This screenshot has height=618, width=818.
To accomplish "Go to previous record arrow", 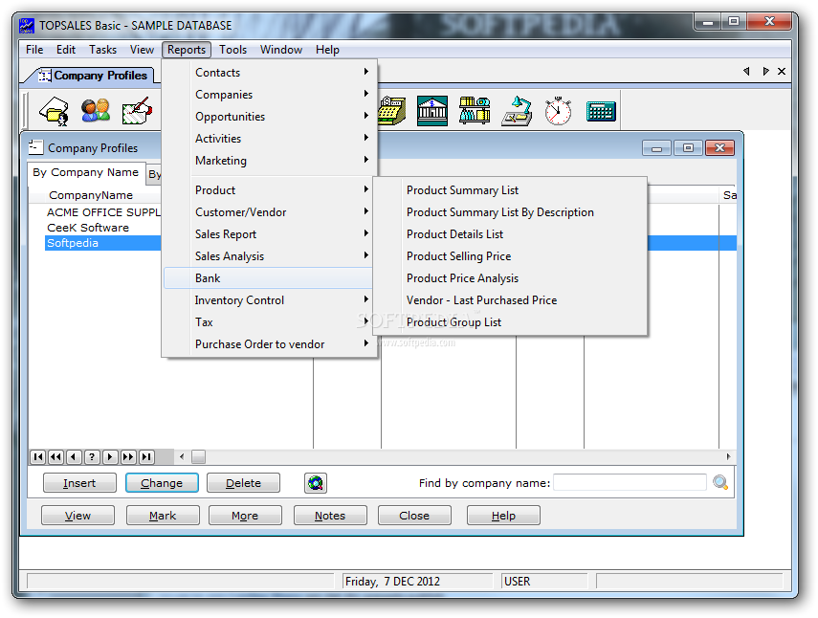I will [x=74, y=457].
